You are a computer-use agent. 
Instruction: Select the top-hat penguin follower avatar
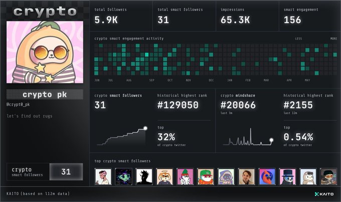click(287, 176)
